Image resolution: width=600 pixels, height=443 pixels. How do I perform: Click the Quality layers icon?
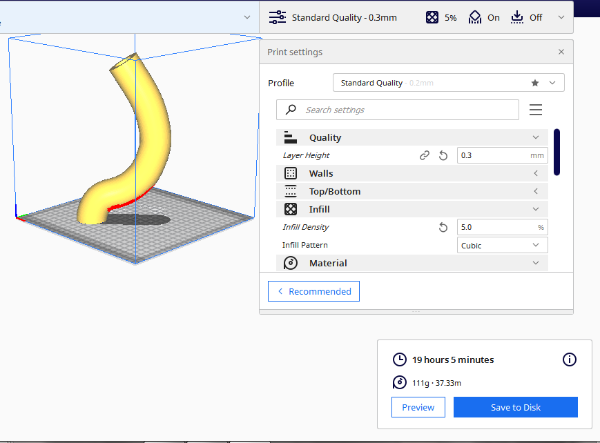(x=291, y=137)
